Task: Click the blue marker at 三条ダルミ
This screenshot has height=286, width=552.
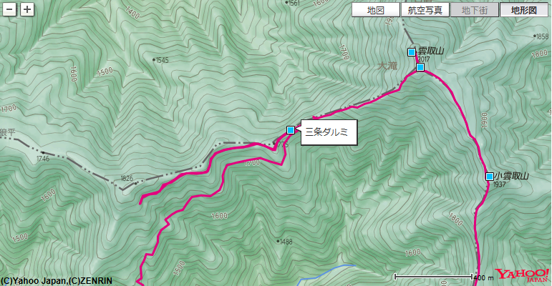Action: pos(291,130)
